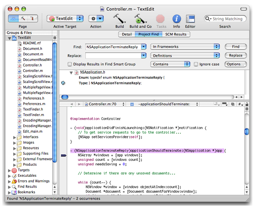This screenshot has height=210, width=255.
Task: Open the In Frameworks scope dropdown
Action: pos(185,47)
